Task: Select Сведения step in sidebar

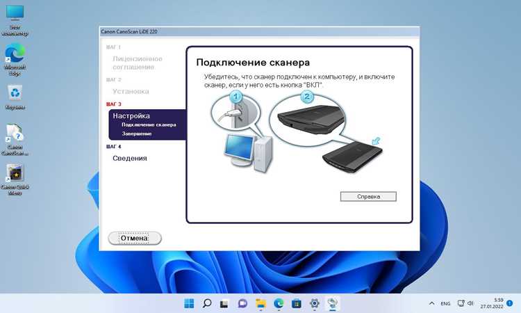Action: point(130,159)
